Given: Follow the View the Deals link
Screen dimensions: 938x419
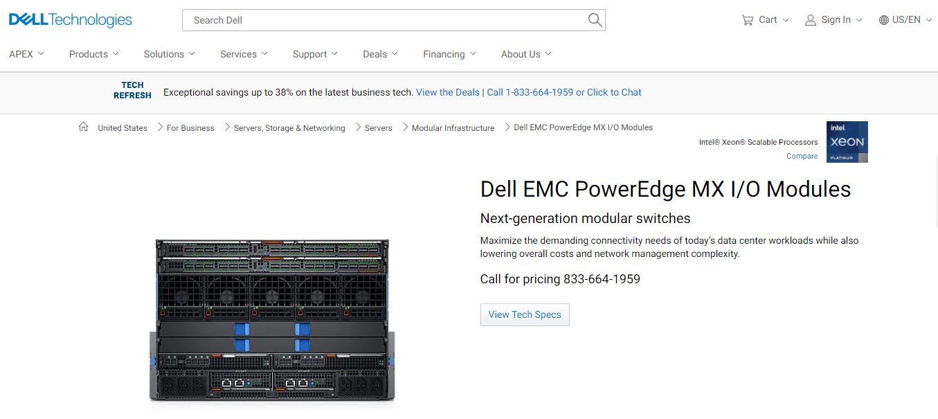Looking at the screenshot, I should tap(448, 92).
